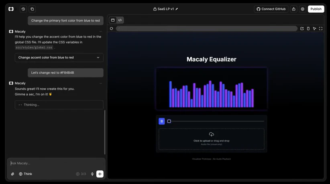Pause the Macaly Equalizer playback
330x184 pixels.
(x=162, y=121)
